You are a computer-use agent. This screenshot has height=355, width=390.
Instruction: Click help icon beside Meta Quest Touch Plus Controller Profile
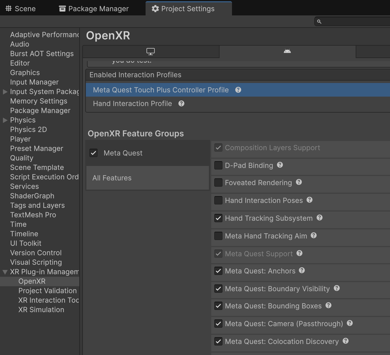coord(238,90)
